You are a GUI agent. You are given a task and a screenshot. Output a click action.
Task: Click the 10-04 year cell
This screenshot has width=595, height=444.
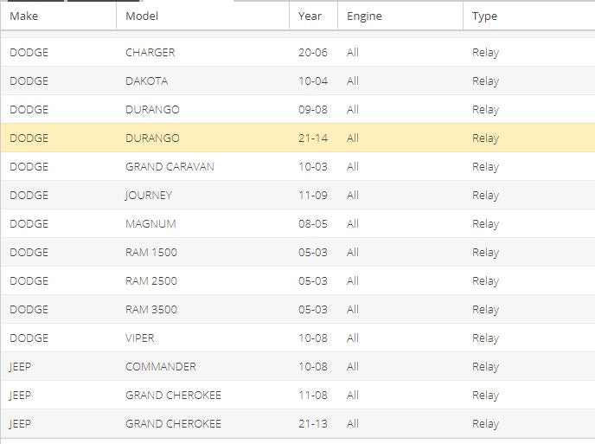pyautogui.click(x=313, y=80)
